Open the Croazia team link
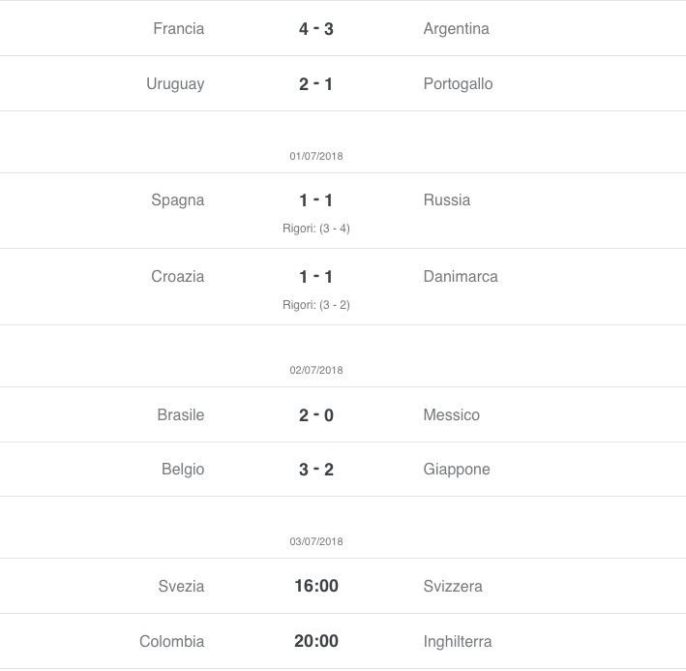686x671 pixels. click(178, 277)
